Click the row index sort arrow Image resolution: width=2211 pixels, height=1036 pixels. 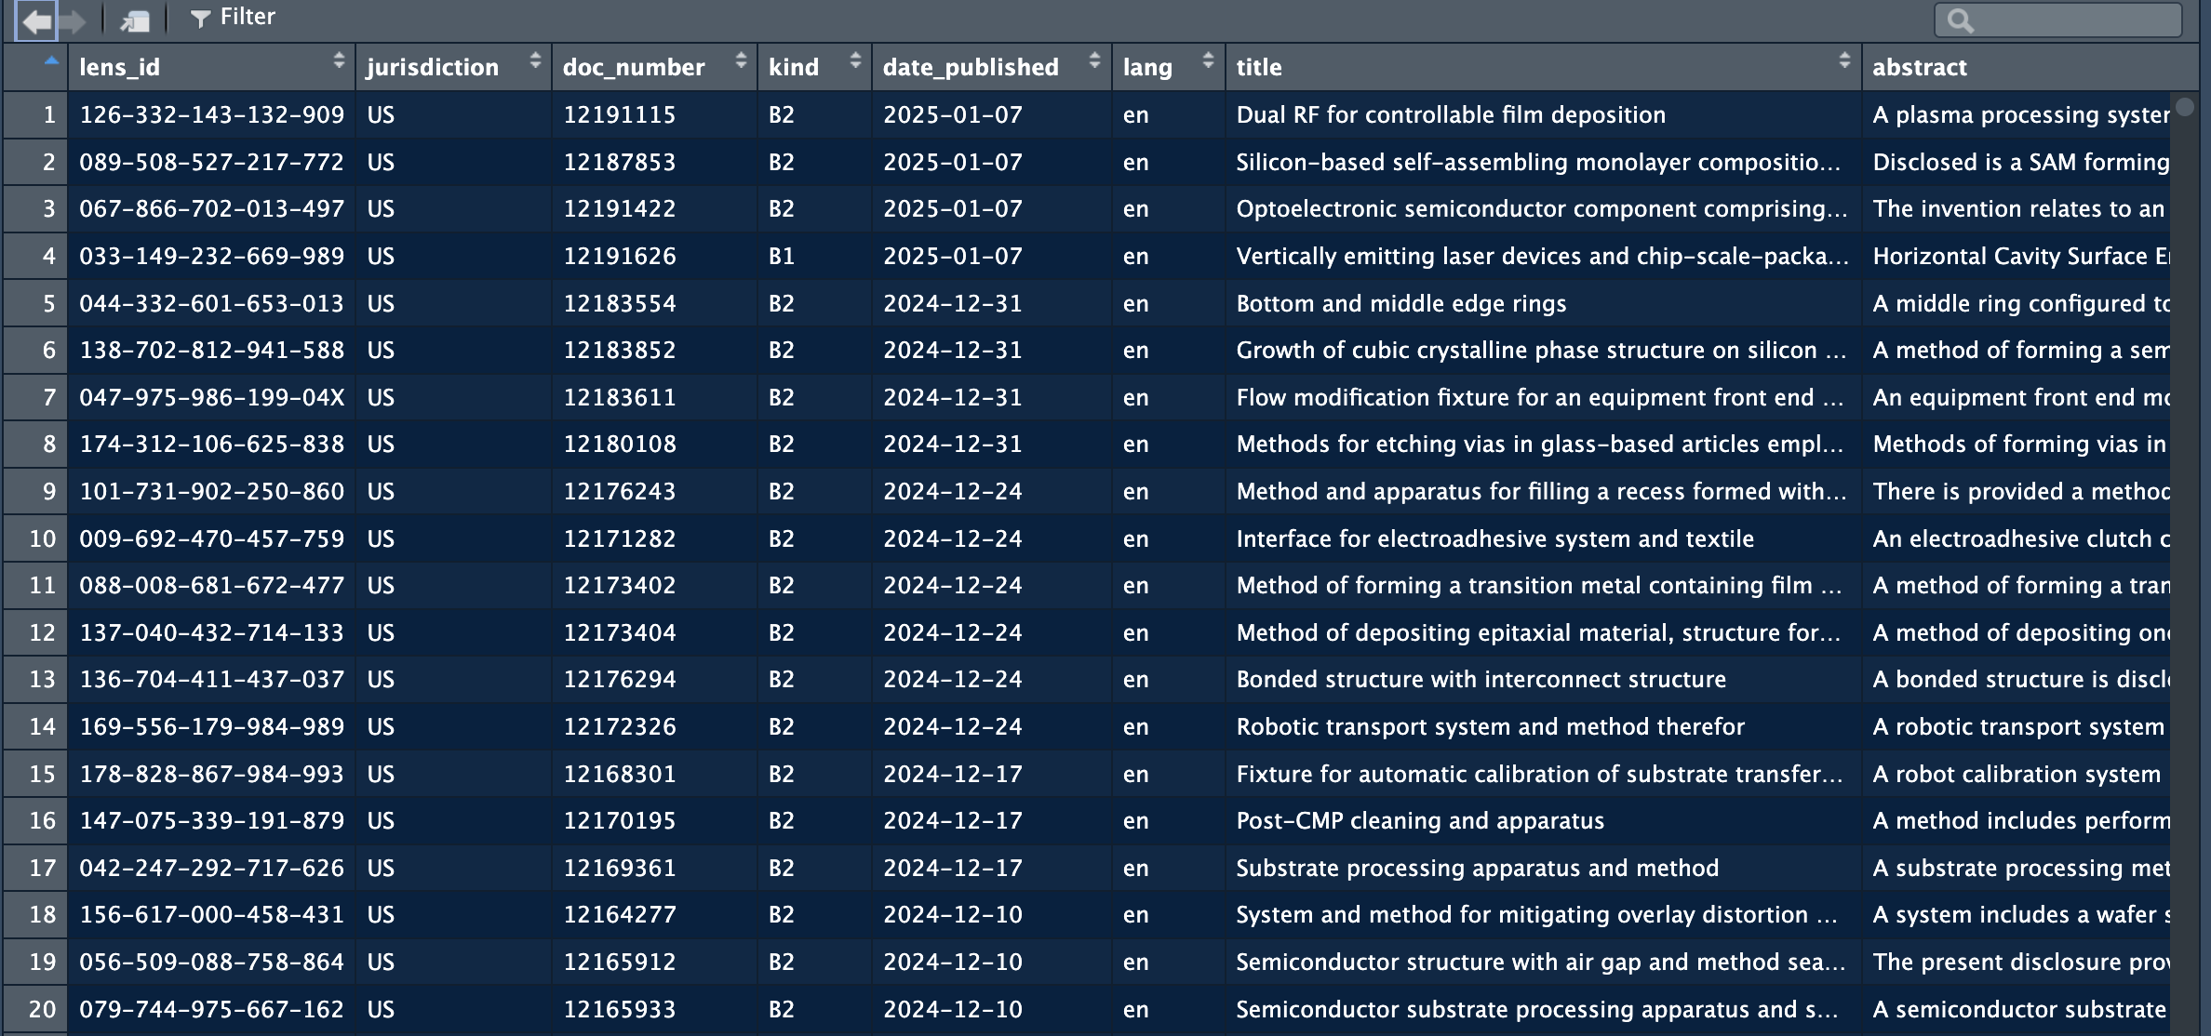tap(51, 61)
